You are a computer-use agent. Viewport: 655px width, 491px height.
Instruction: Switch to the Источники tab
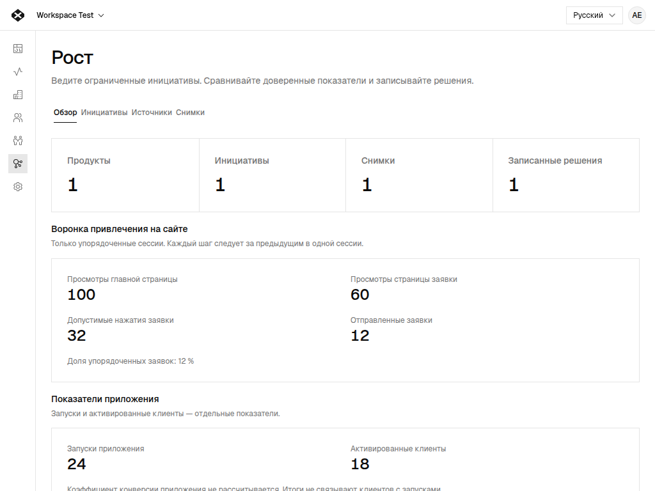pos(152,113)
